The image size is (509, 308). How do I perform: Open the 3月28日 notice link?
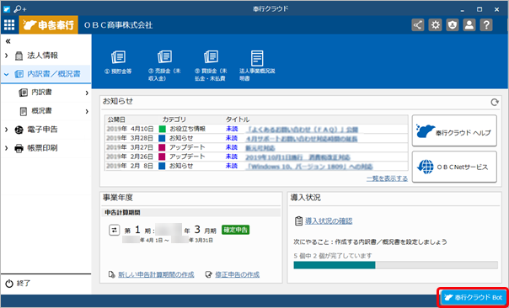302,139
